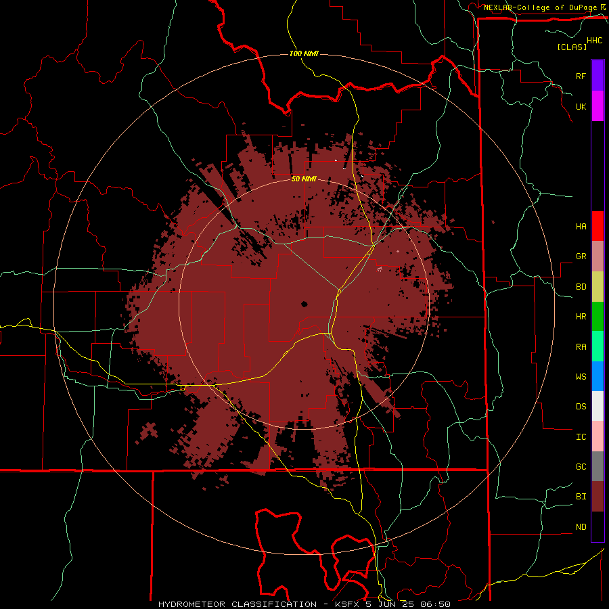This screenshot has height=609, width=609.
Task: Click the BI legend label
Action: [x=581, y=497]
